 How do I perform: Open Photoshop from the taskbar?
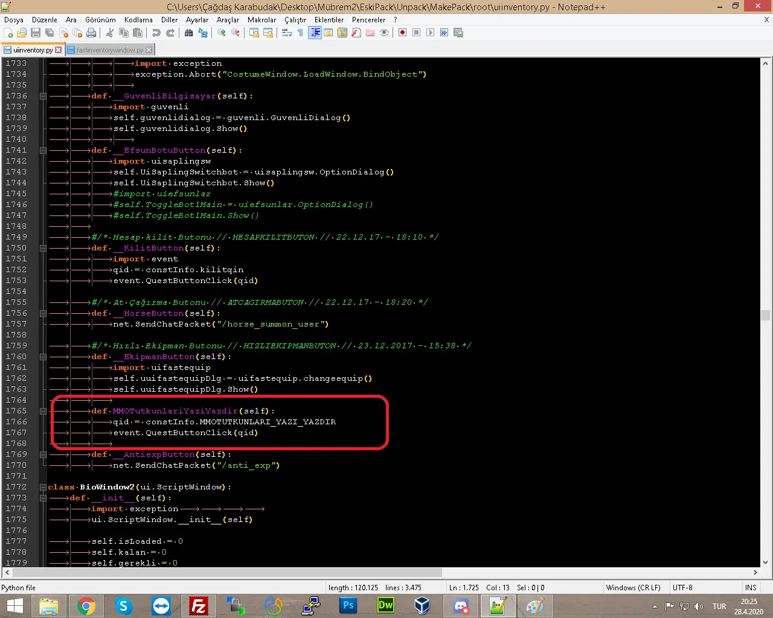tap(348, 606)
